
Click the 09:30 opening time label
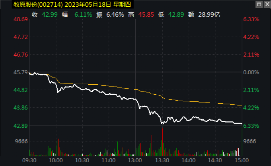(29, 160)
